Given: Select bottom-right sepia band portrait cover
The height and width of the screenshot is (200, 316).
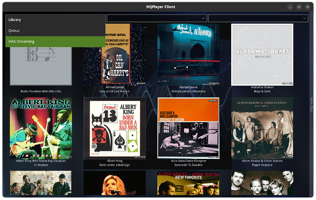Looking at the screenshot, I should click(x=262, y=183).
